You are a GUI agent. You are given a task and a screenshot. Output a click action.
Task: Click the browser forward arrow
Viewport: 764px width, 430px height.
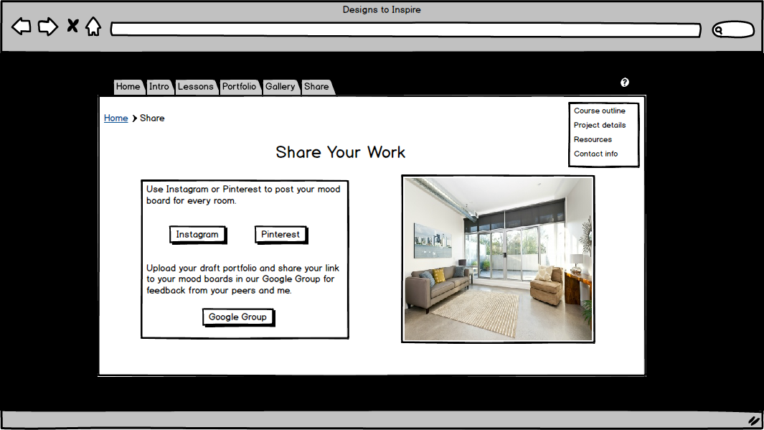pyautogui.click(x=48, y=27)
